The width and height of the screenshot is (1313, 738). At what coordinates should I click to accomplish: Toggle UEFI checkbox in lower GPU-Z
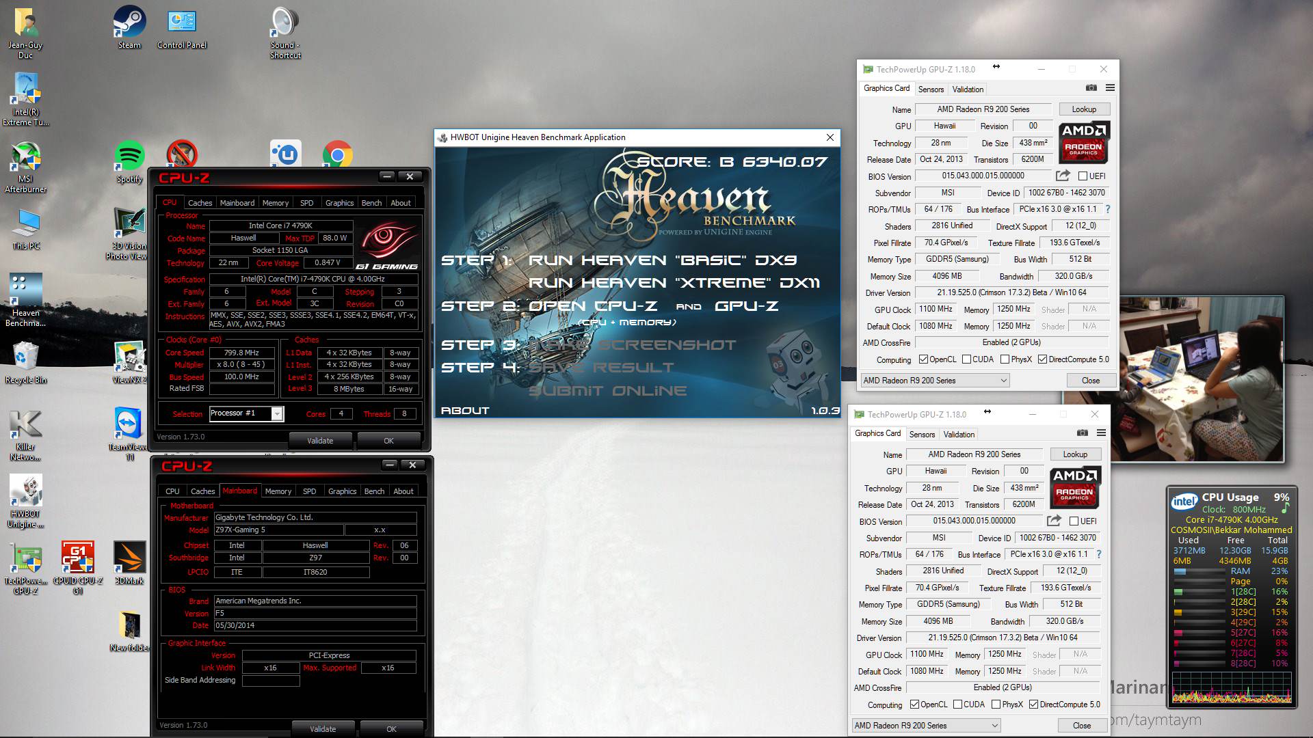coord(1073,521)
